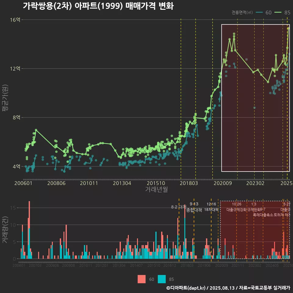
Task: Click the 202405 tick label on volume chart
Action: pyautogui.click(x=272, y=265)
